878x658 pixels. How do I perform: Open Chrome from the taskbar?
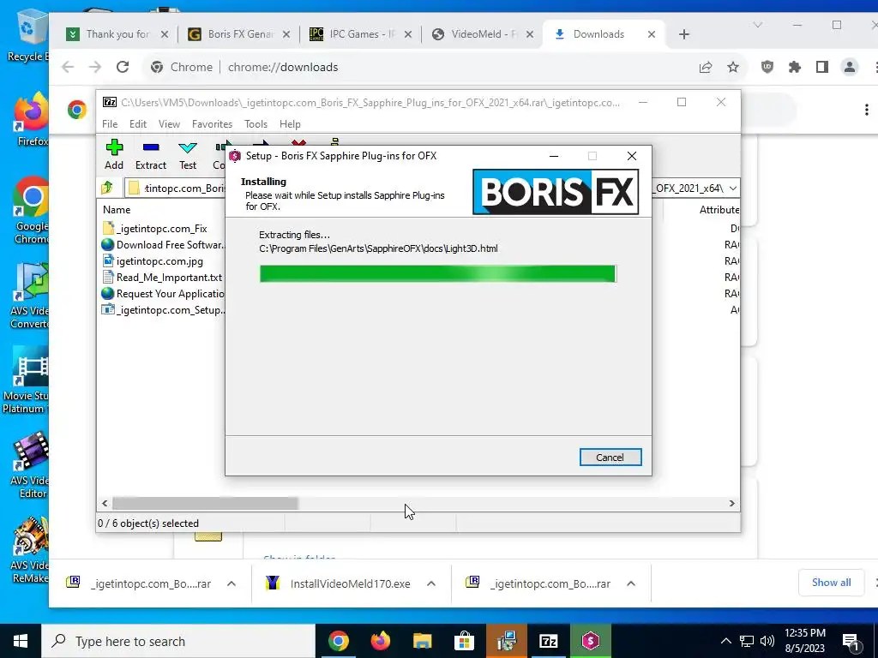(x=338, y=641)
